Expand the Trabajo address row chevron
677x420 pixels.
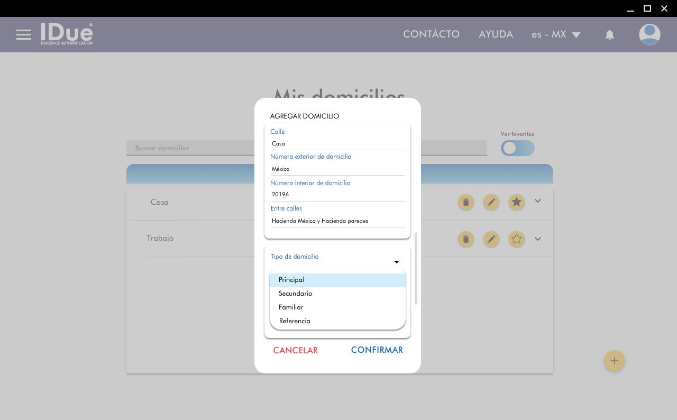pos(538,239)
